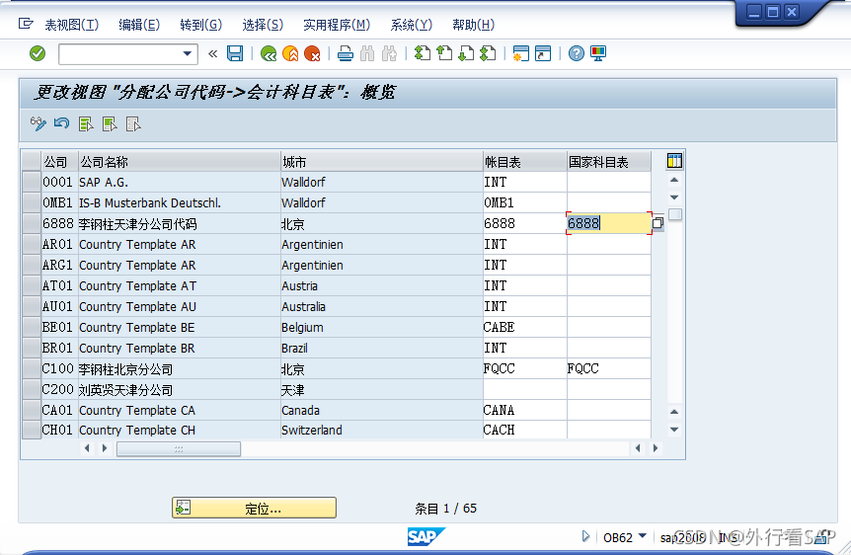Open the 表视图(T) menu
Viewport: 851px width, 555px height.
click(x=72, y=25)
